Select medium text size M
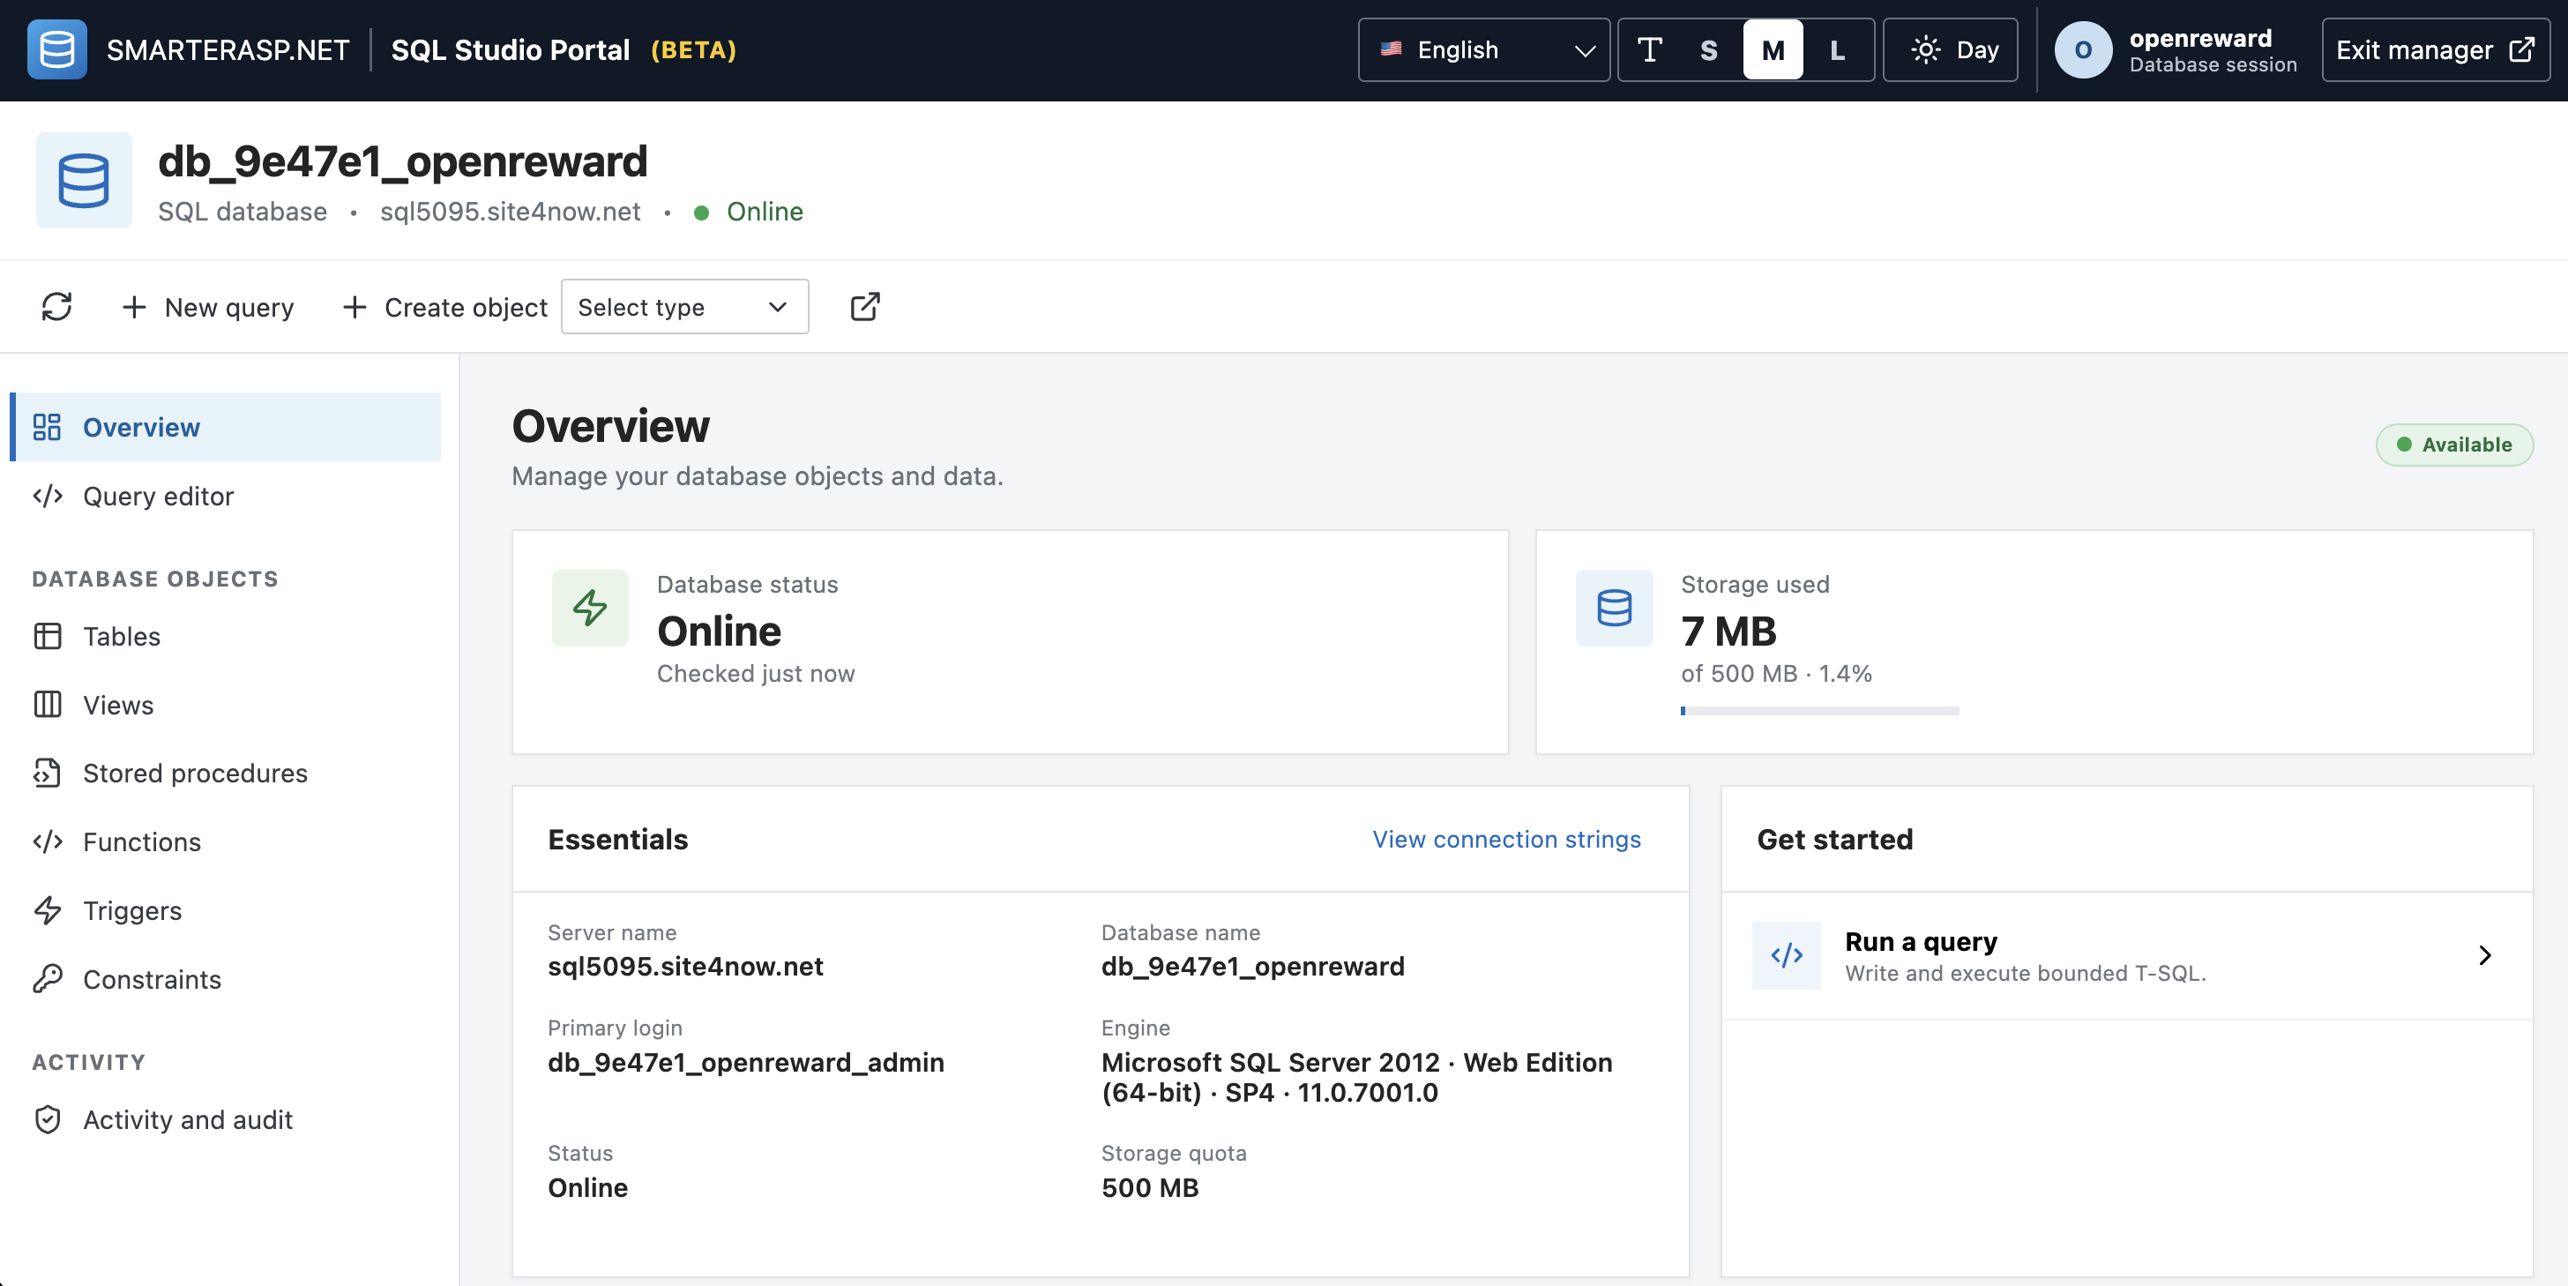Image resolution: width=2568 pixels, height=1286 pixels. click(1773, 50)
